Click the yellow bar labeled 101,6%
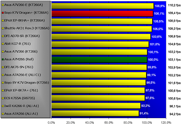Viewport: 182px width, 124px height. point(100,44)
